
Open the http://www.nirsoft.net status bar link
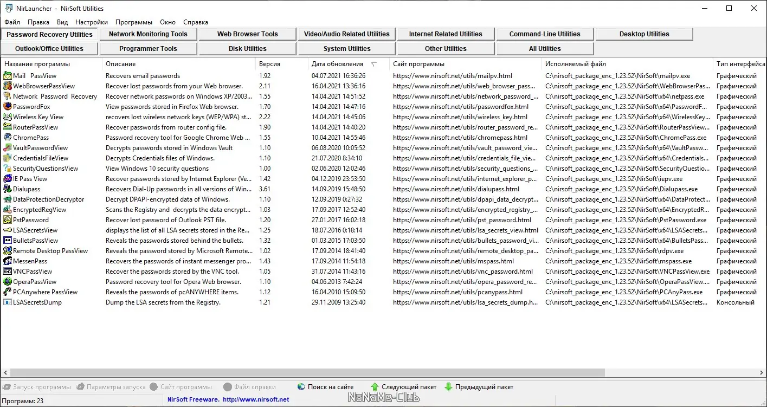click(256, 400)
